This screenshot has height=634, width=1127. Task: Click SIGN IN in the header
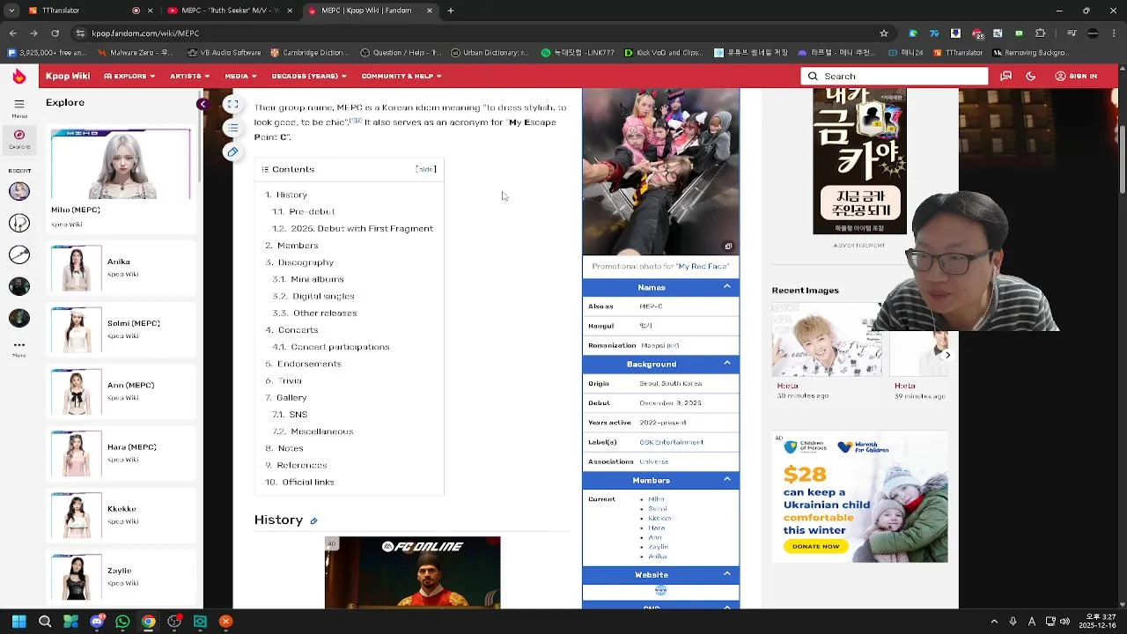point(1076,76)
